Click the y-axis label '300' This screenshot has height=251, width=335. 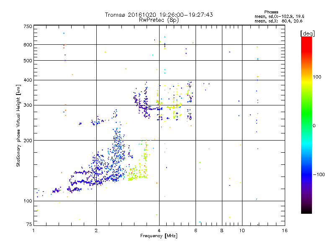[x=28, y=105]
